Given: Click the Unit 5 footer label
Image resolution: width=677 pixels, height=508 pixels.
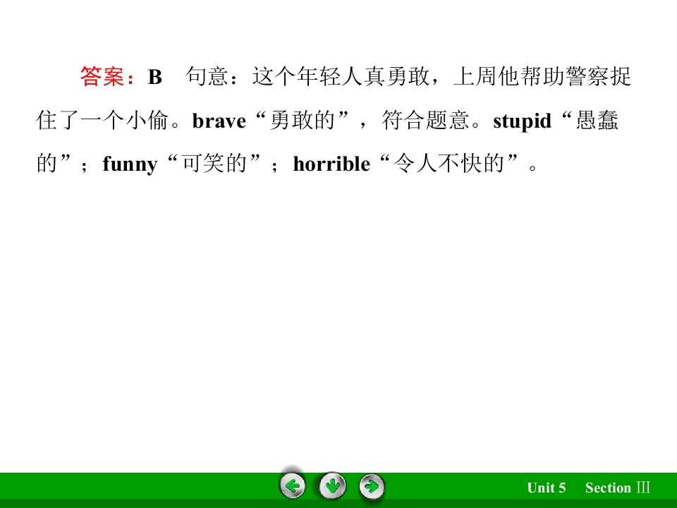Looking at the screenshot, I should [546, 488].
